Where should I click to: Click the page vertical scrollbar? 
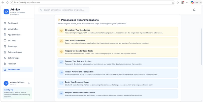[201, 47]
